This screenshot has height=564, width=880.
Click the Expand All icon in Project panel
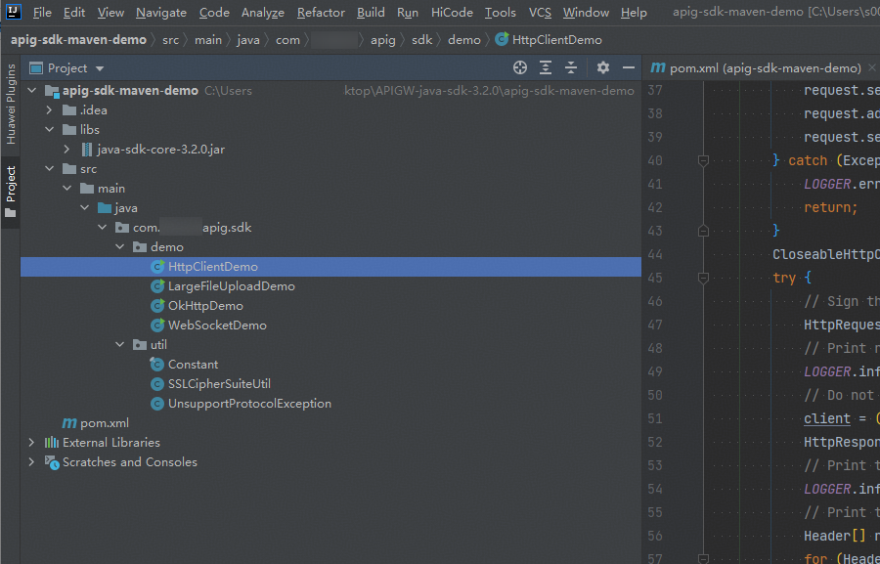[546, 67]
